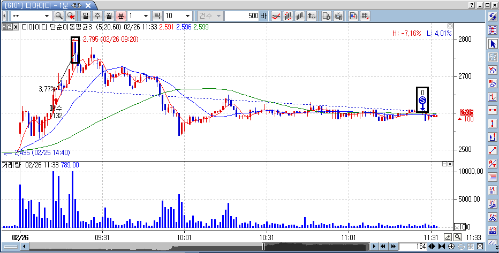The height and width of the screenshot is (253, 499).
Task: Open the tick interval dropdown showing 10
Action: coord(191,16)
